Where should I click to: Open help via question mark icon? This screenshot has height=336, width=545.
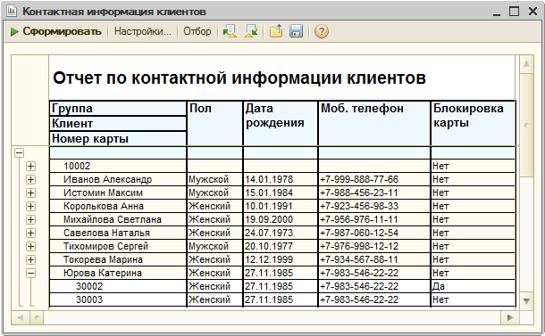tap(321, 31)
